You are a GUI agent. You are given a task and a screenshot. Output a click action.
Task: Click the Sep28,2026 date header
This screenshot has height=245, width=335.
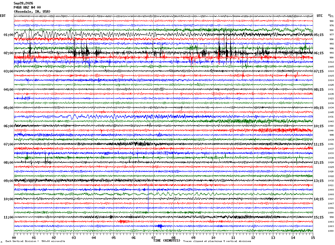pyautogui.click(x=23, y=3)
